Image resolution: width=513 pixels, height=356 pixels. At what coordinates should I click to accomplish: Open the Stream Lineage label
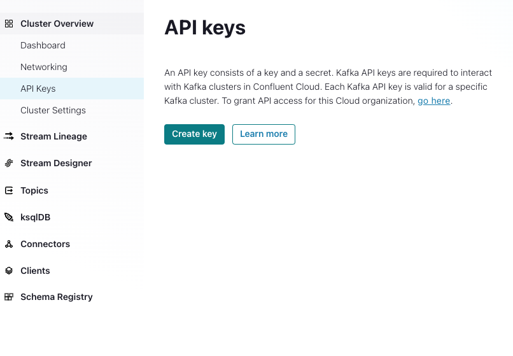click(x=53, y=136)
